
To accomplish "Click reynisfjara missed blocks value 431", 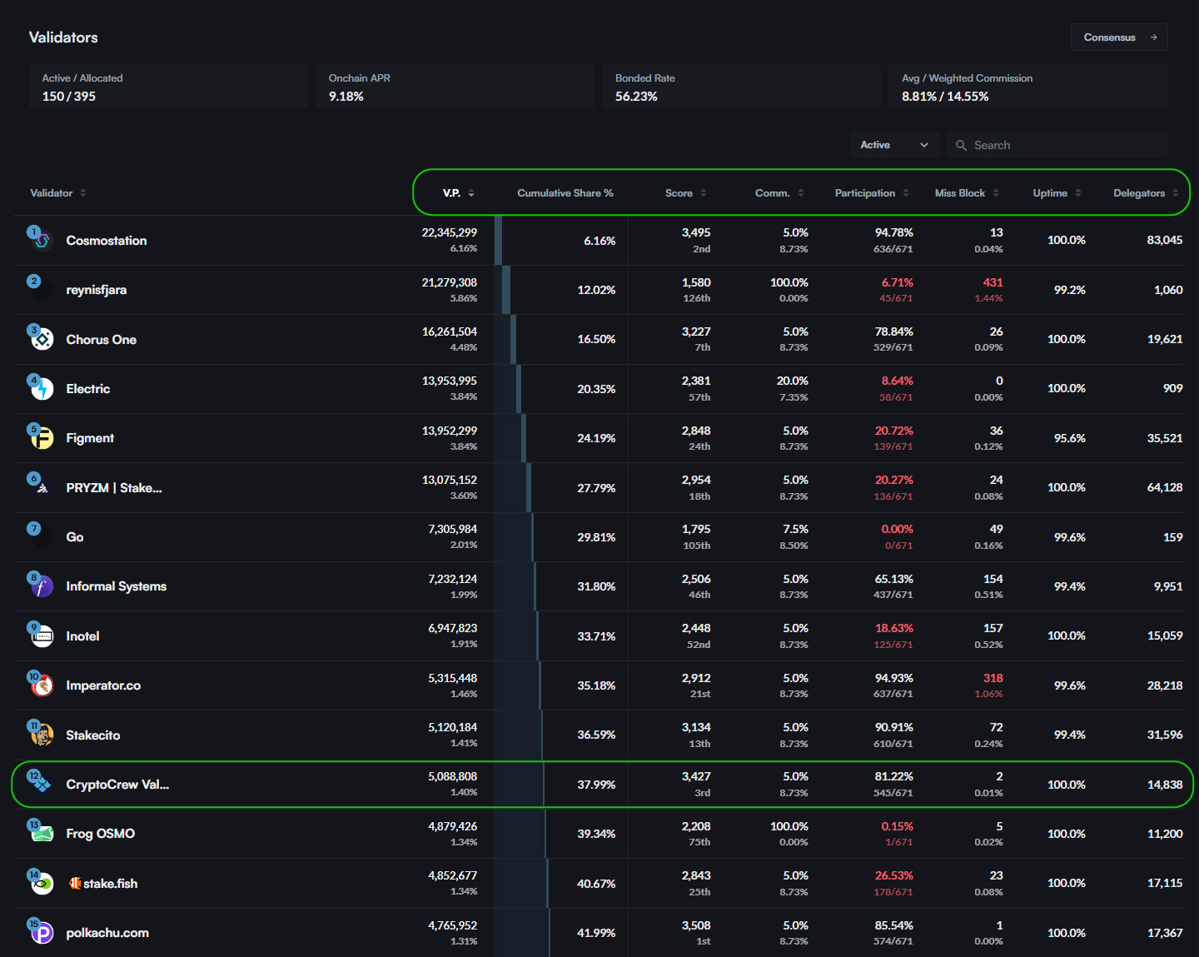I will (993, 282).
